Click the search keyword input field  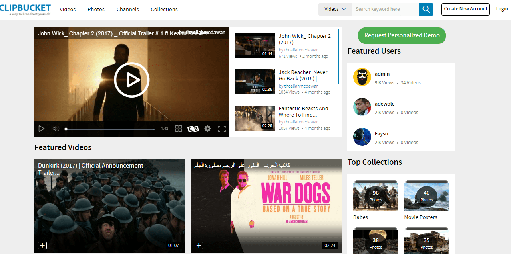point(386,9)
